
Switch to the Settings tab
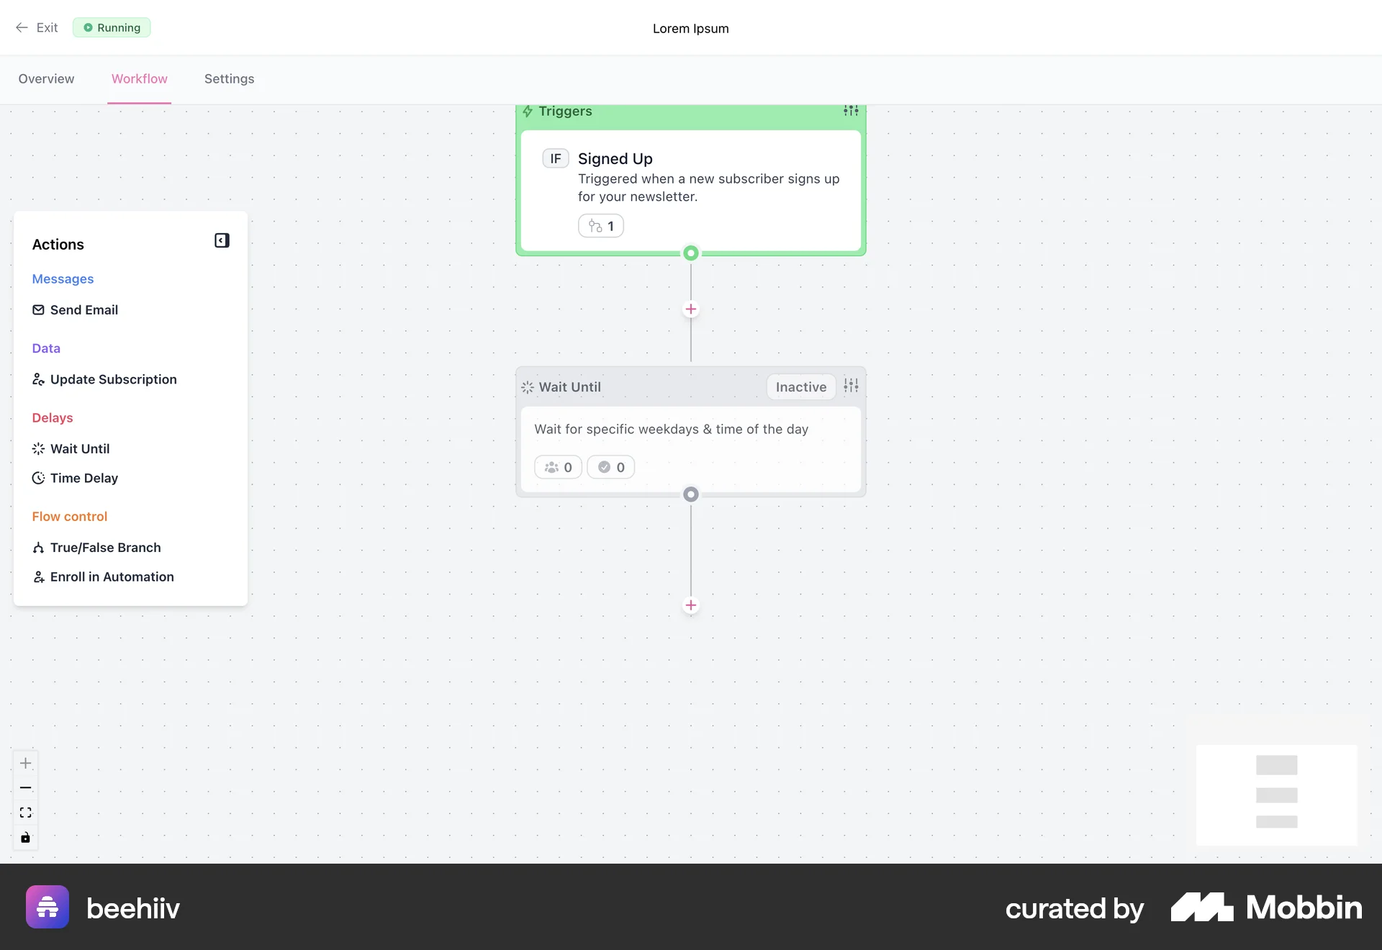229,79
